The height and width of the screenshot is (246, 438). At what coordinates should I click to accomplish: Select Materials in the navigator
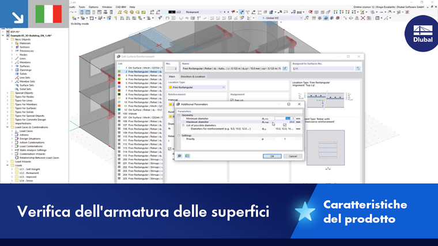tap(25, 44)
